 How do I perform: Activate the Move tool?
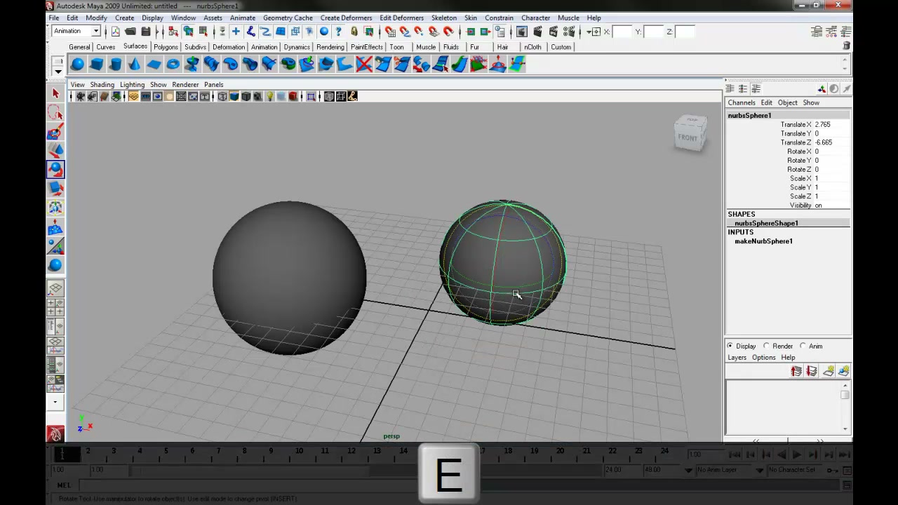(x=55, y=151)
